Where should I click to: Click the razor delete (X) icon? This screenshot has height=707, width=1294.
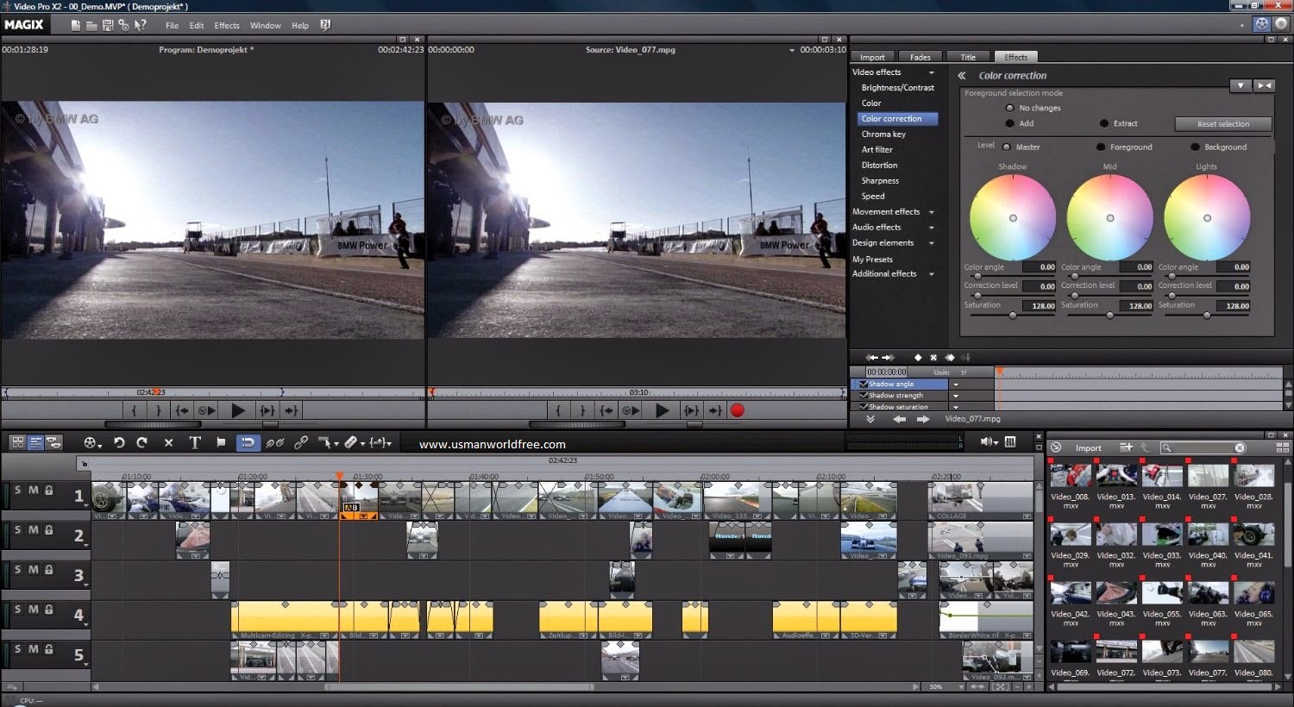pyautogui.click(x=169, y=442)
